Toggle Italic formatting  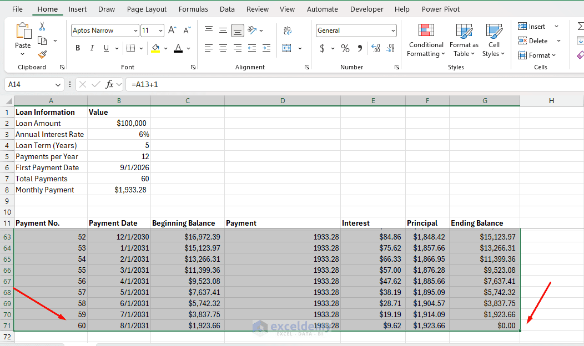92,48
